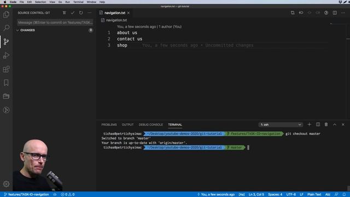
Task: Click the changes count badge
Action: pyautogui.click(x=91, y=30)
